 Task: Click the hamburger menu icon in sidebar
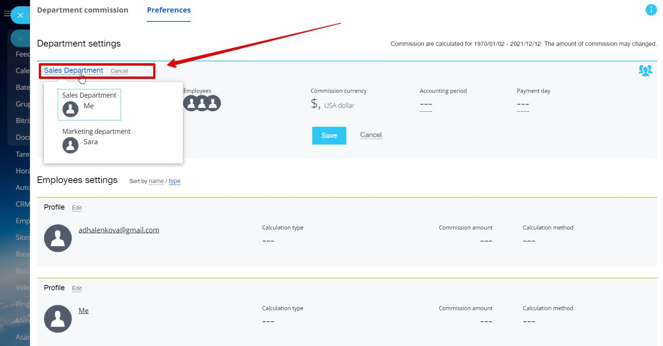pyautogui.click(x=7, y=14)
